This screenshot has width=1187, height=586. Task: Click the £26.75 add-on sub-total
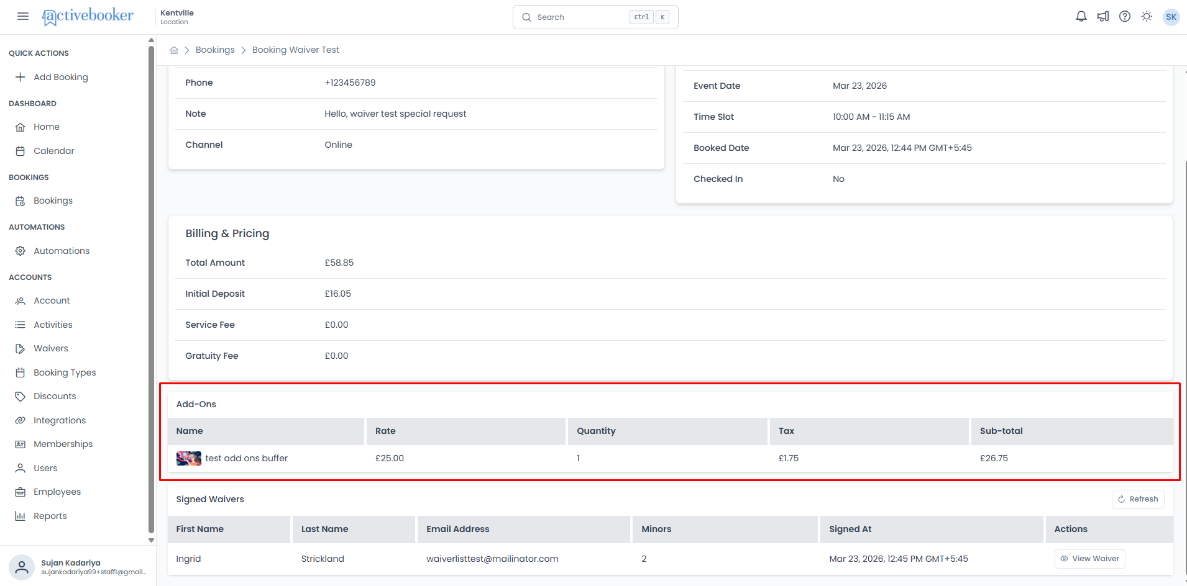(x=994, y=458)
